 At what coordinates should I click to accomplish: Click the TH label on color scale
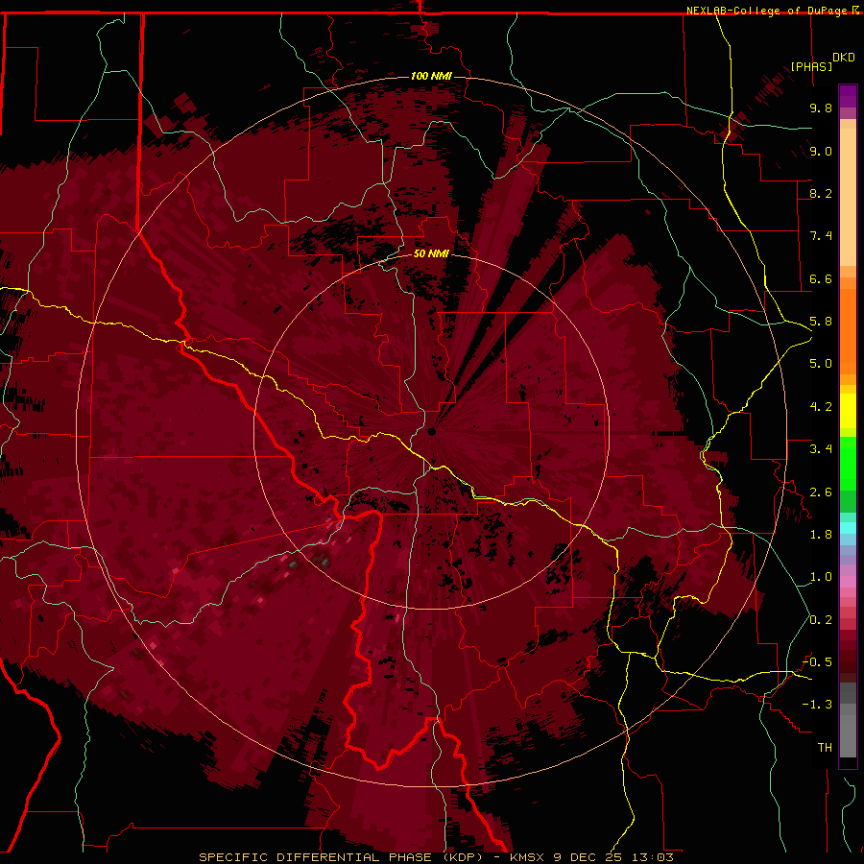[825, 748]
